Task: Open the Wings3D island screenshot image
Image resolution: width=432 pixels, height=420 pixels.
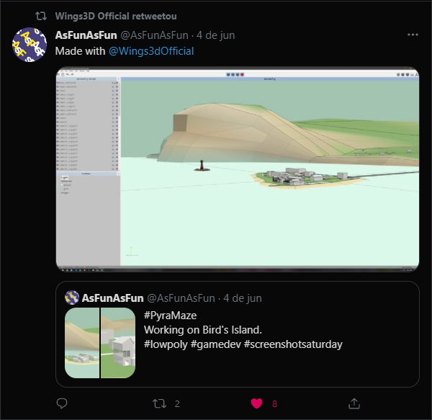Action: 238,169
